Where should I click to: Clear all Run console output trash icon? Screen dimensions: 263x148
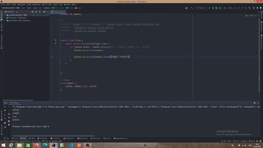[9, 125]
